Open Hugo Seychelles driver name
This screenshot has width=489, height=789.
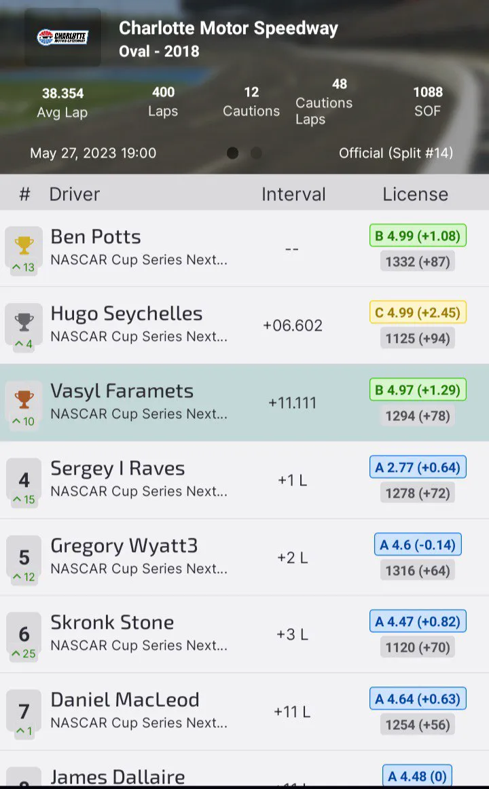point(126,314)
